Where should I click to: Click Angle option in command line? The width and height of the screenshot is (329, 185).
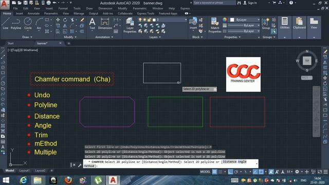point(242,162)
